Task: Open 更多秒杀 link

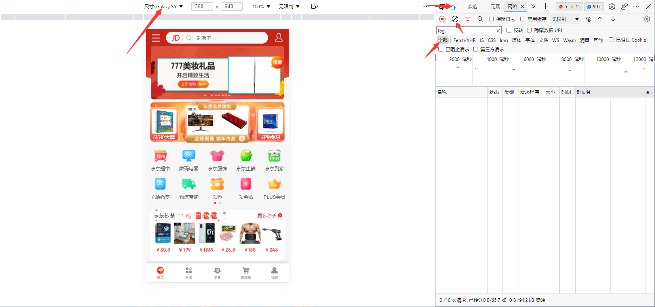Action: 270,215
